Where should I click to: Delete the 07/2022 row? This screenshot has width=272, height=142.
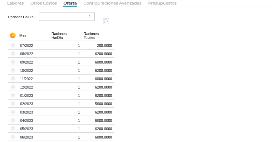(13, 45)
